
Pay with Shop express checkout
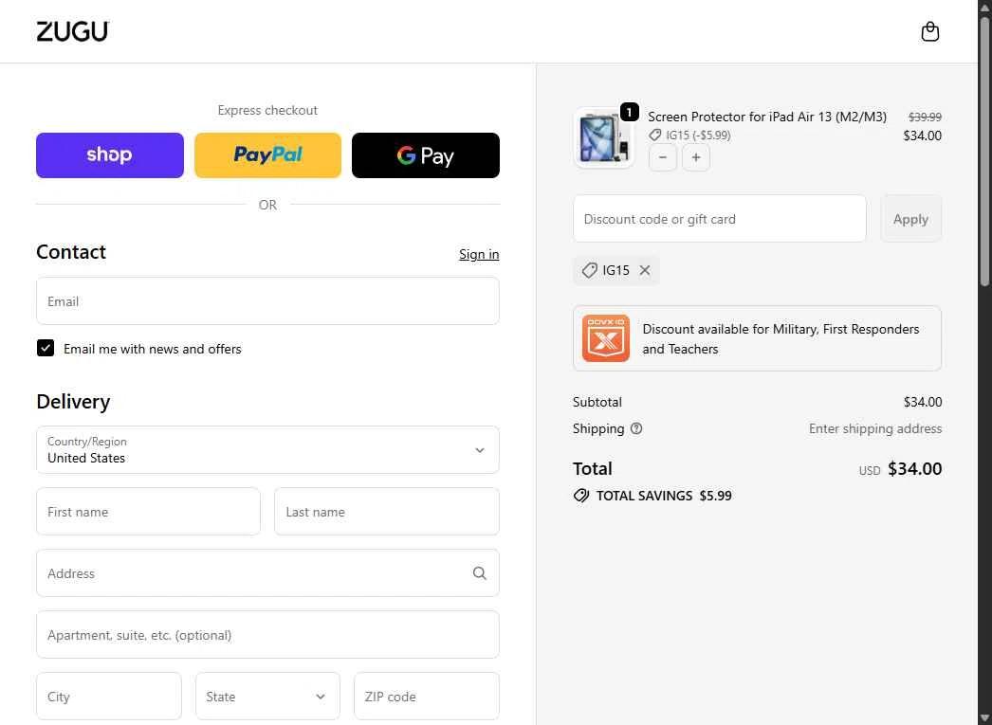pyautogui.click(x=110, y=155)
